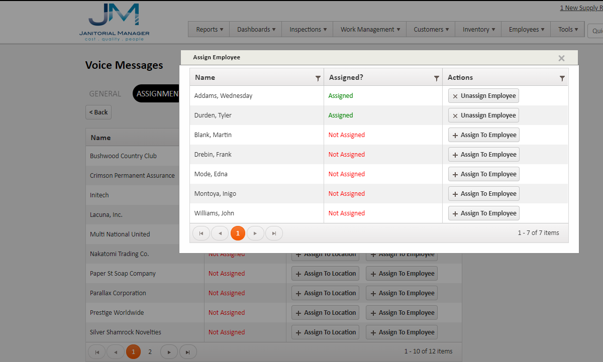Filter the Actions column
Viewport: 603px width, 362px height.
point(562,78)
